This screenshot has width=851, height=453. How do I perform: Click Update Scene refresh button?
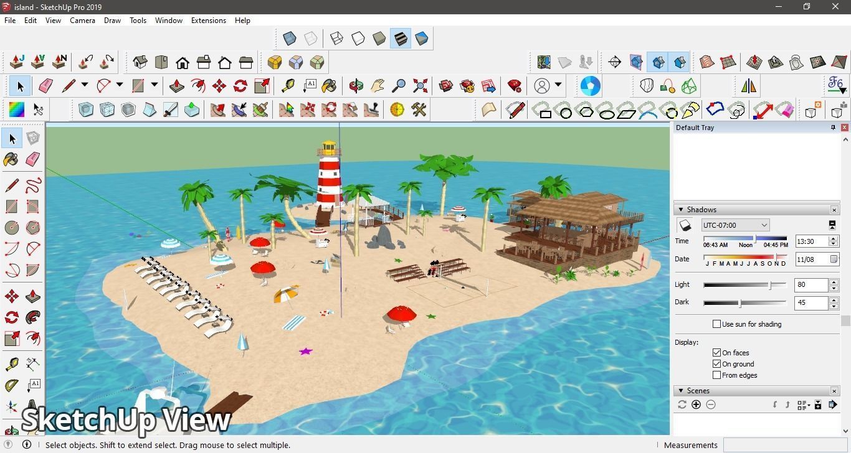click(682, 404)
